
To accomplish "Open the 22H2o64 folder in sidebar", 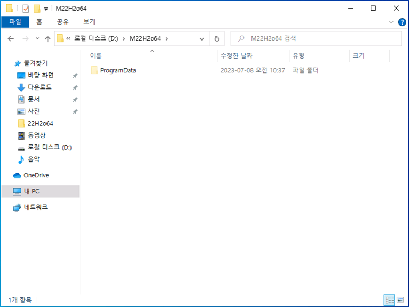I will click(x=41, y=123).
